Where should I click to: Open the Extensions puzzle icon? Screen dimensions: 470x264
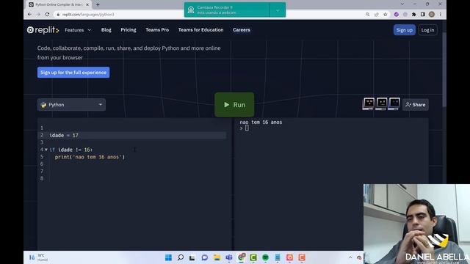414,15
